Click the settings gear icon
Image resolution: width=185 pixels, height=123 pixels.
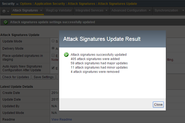pos(4,11)
